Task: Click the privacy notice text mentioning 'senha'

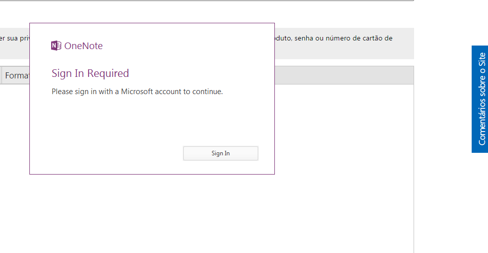Action: [x=333, y=38]
